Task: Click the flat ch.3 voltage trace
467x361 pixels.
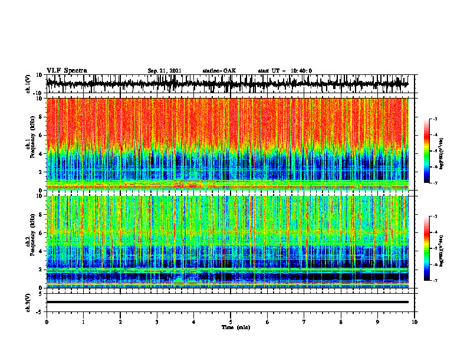Action: (228, 302)
